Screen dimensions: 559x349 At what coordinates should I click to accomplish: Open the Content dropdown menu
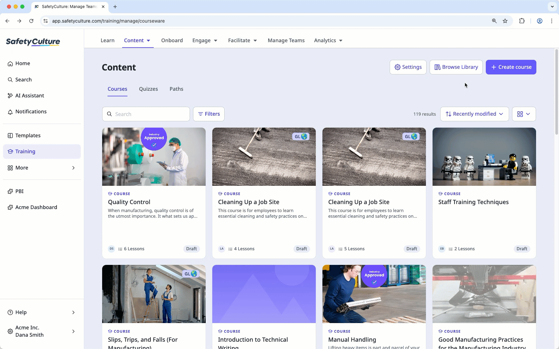[137, 41]
